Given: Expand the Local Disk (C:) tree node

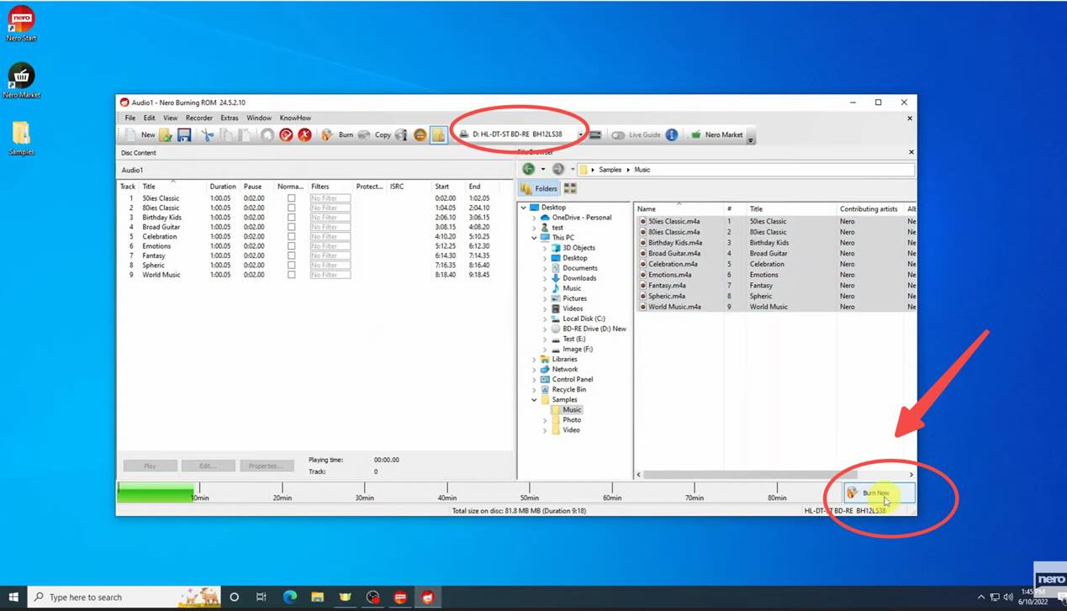Looking at the screenshot, I should (544, 319).
